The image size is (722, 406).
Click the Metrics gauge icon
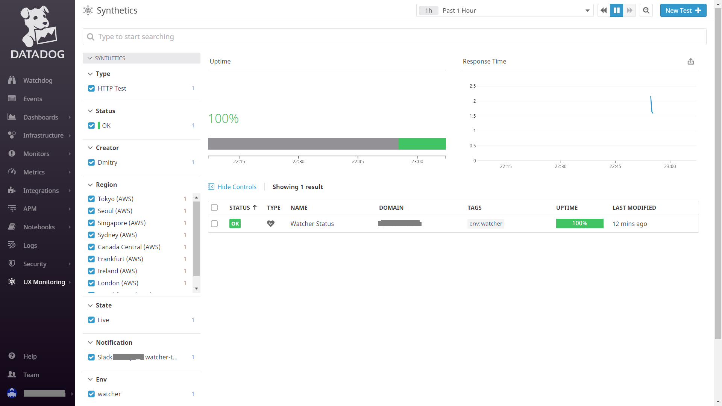tap(12, 172)
